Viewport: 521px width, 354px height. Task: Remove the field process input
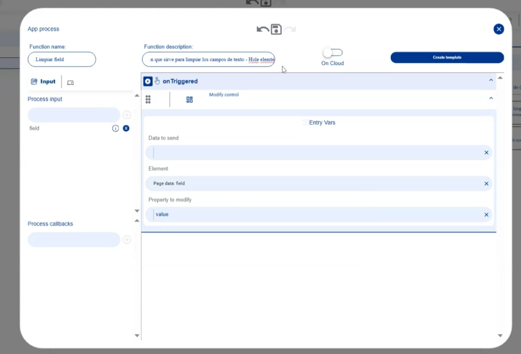point(126,128)
